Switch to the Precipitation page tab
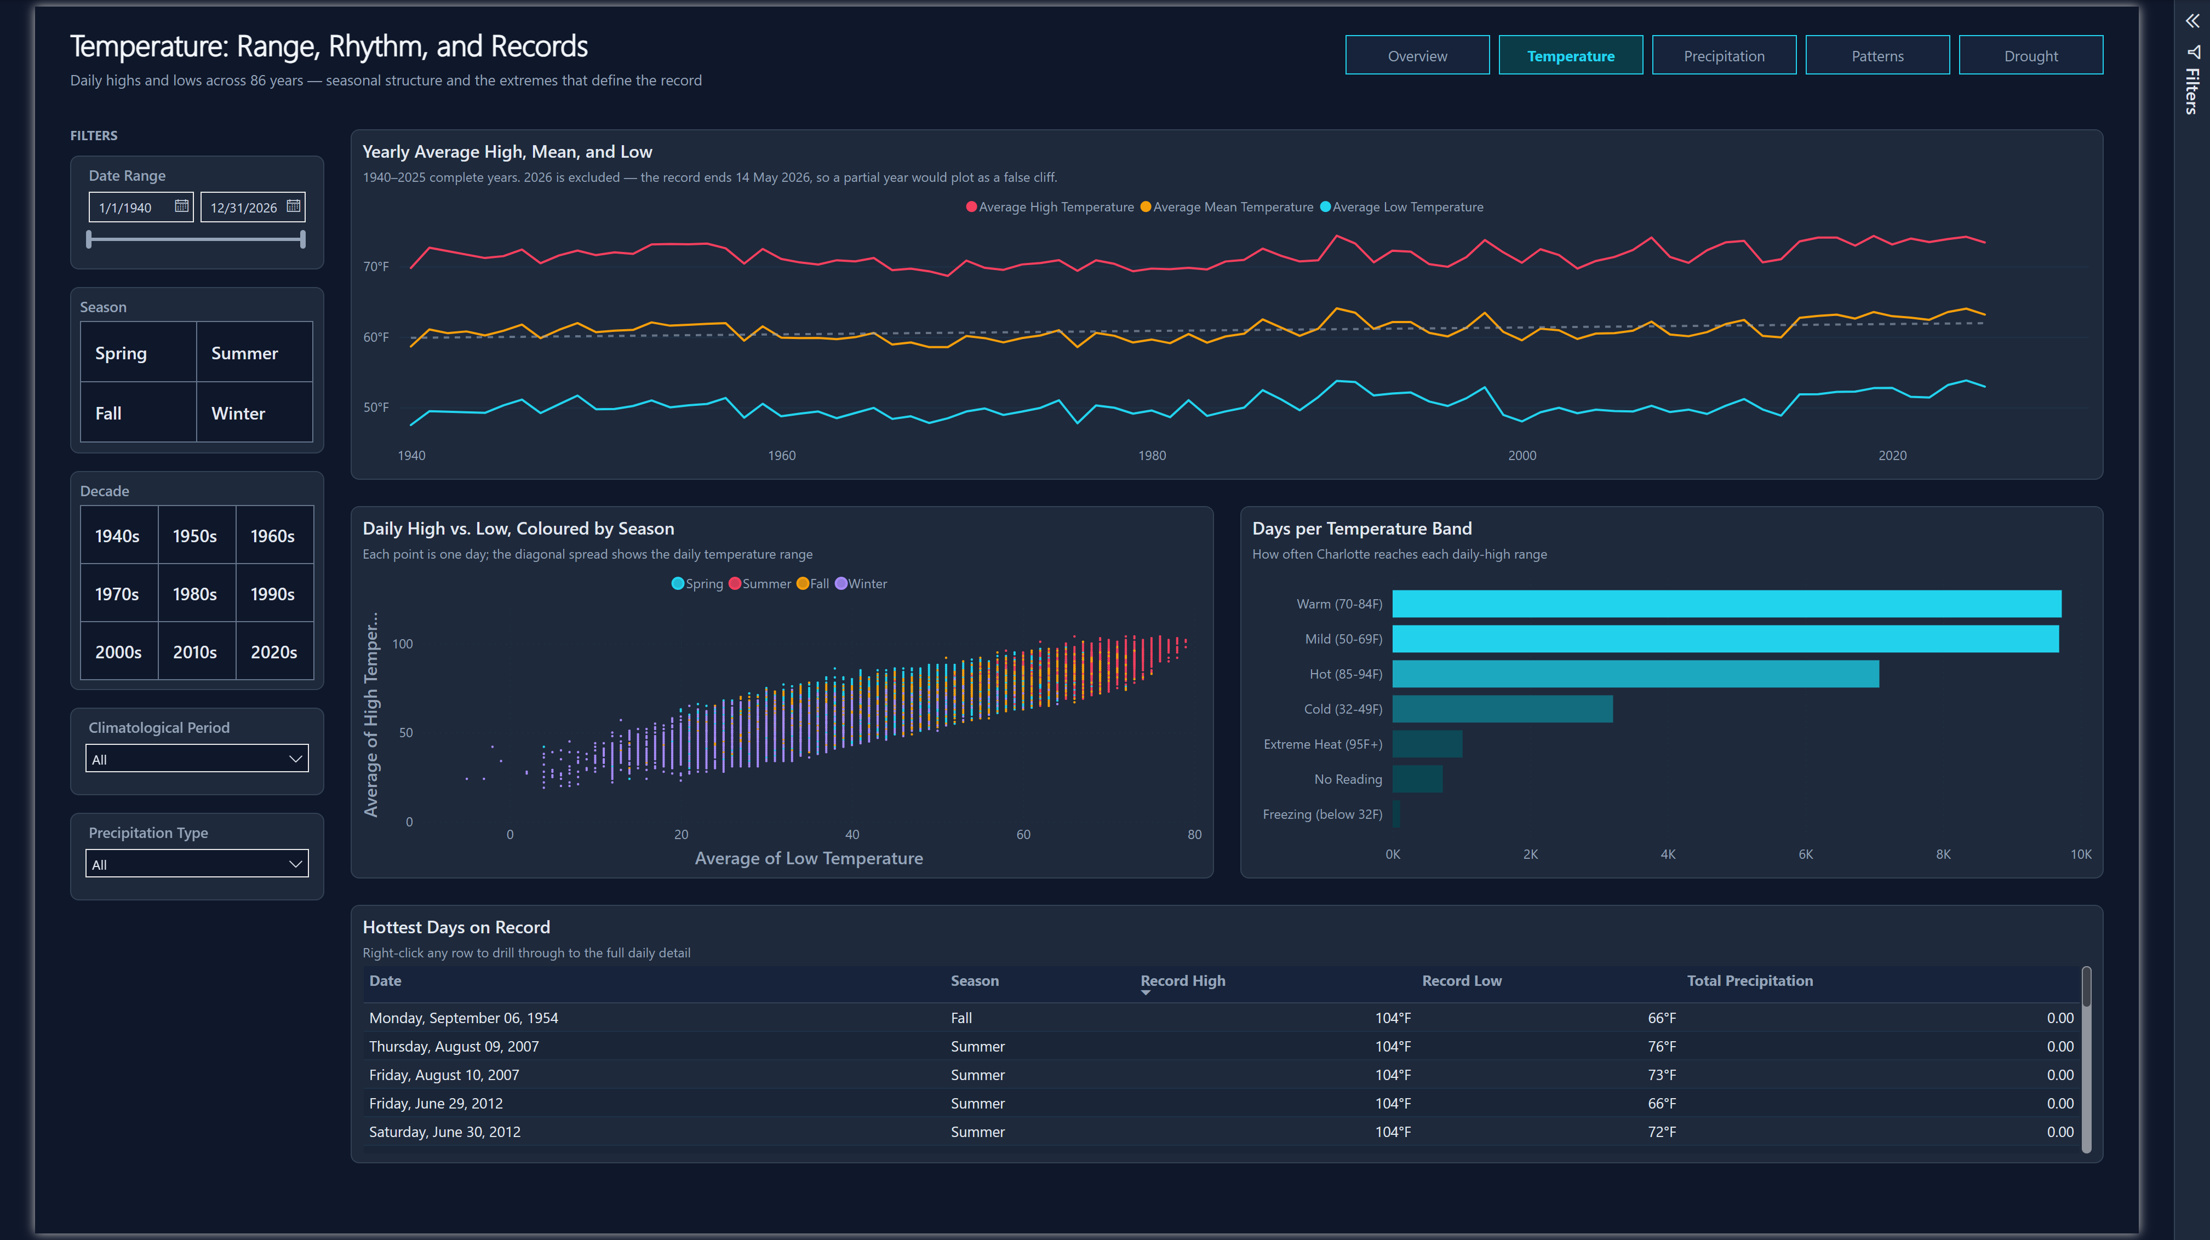 [x=1724, y=56]
